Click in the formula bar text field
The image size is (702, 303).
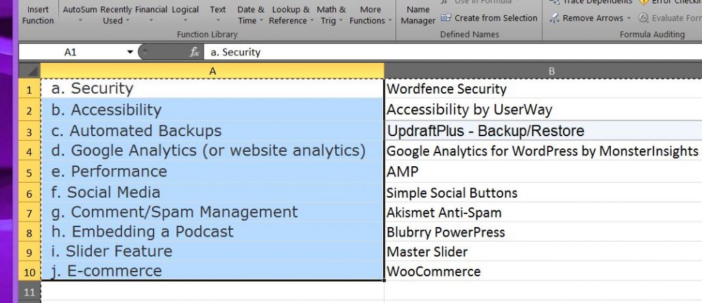[x=446, y=52]
